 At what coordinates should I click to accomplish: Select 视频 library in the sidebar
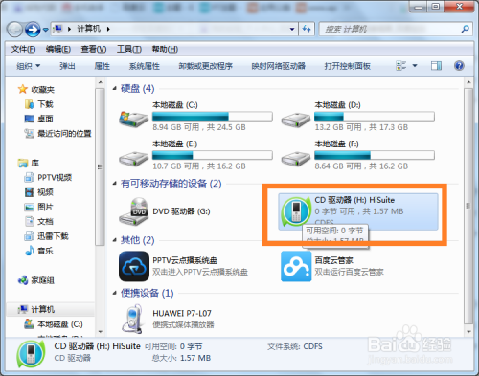(45, 192)
